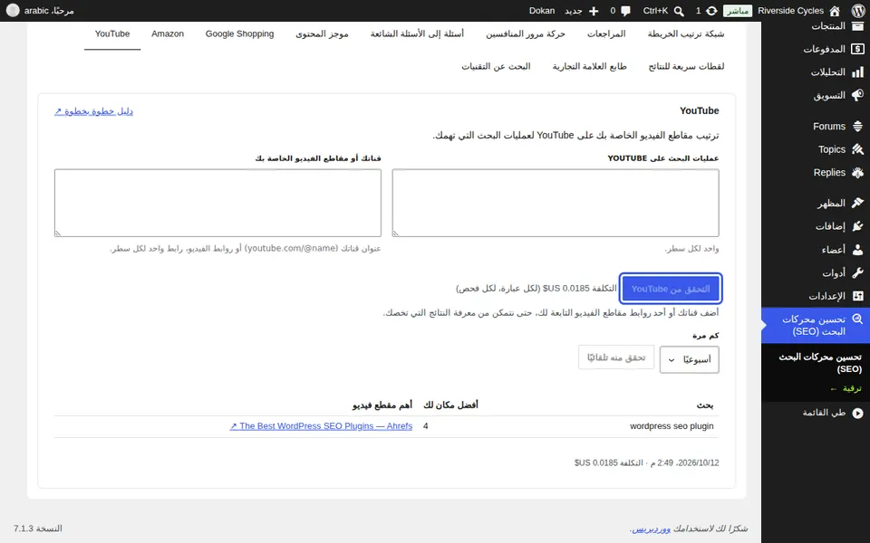Open the search magnifier icon in admin bar
Screen dimensions: 870x543
pos(679,11)
